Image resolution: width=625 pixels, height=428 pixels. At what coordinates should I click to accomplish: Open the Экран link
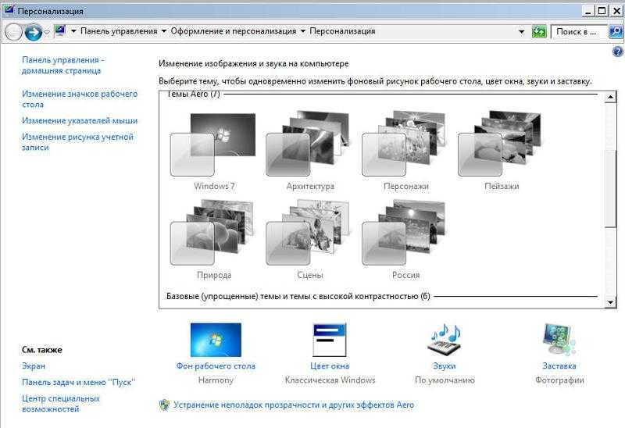click(34, 366)
